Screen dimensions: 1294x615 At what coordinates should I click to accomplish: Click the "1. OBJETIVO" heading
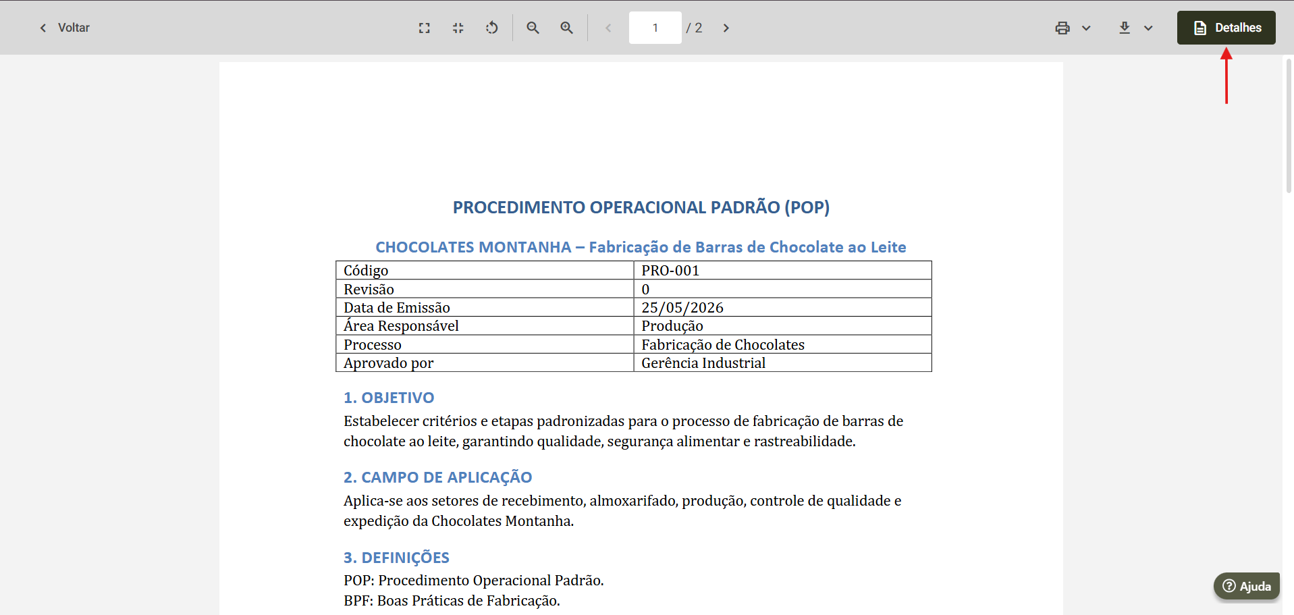[389, 398]
